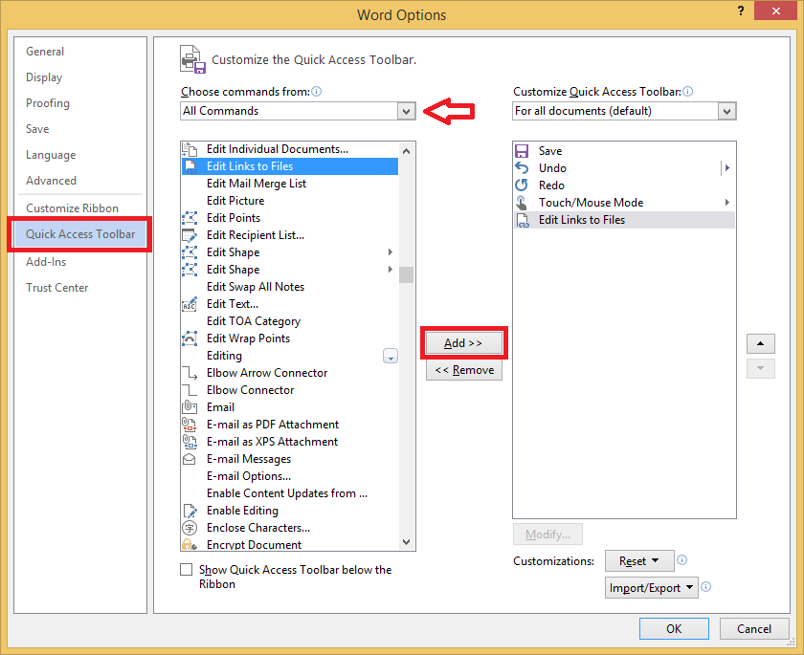Select the Email envelope command icon
This screenshot has height=655, width=804.
pos(190,406)
